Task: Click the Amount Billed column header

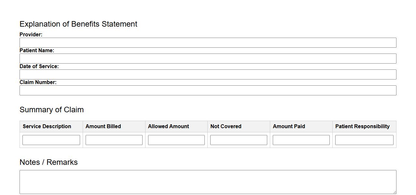Action: [103, 127]
